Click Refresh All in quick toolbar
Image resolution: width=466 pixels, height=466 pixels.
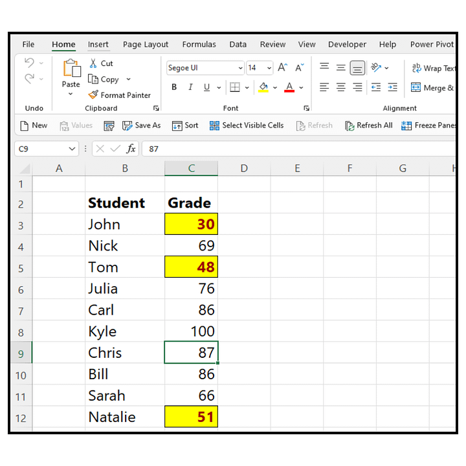pos(368,126)
